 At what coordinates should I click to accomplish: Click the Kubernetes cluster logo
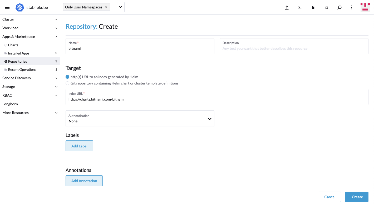[x=20, y=7]
